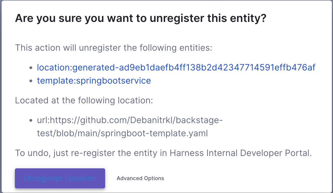
Task: Click bullet beside the location:generated link
Action: (31, 68)
